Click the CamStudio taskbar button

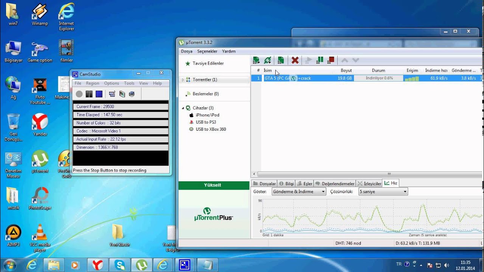coord(185,265)
